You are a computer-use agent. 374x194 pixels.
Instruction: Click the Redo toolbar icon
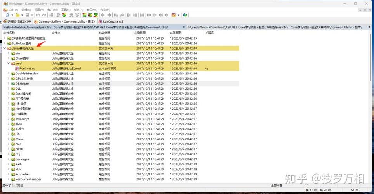[x=44, y=15]
